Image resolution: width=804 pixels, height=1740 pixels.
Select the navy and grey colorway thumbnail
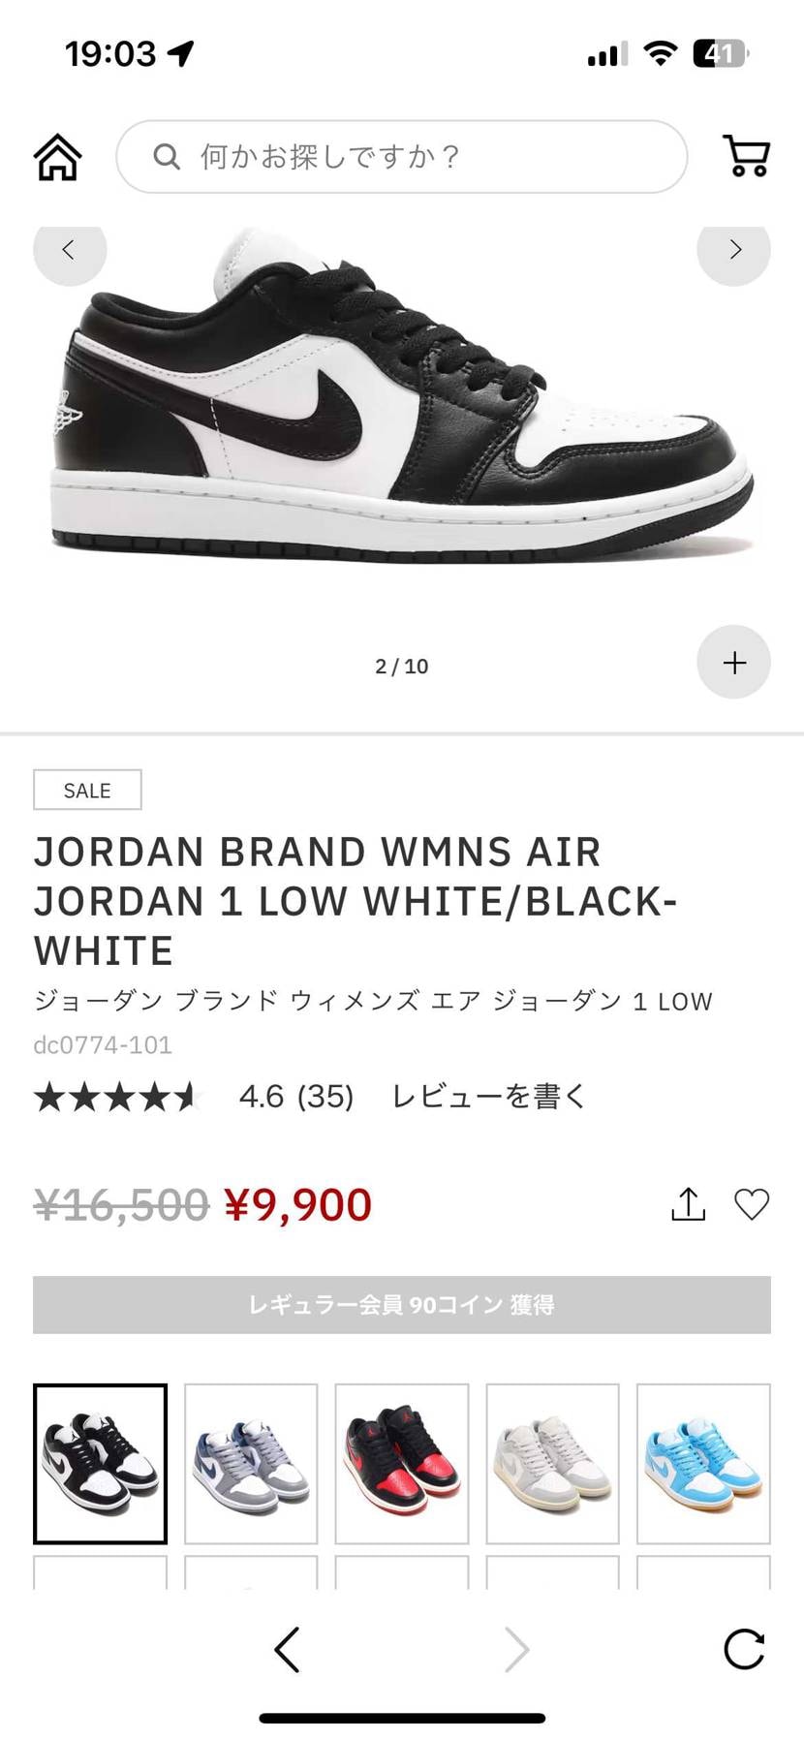pos(251,1463)
